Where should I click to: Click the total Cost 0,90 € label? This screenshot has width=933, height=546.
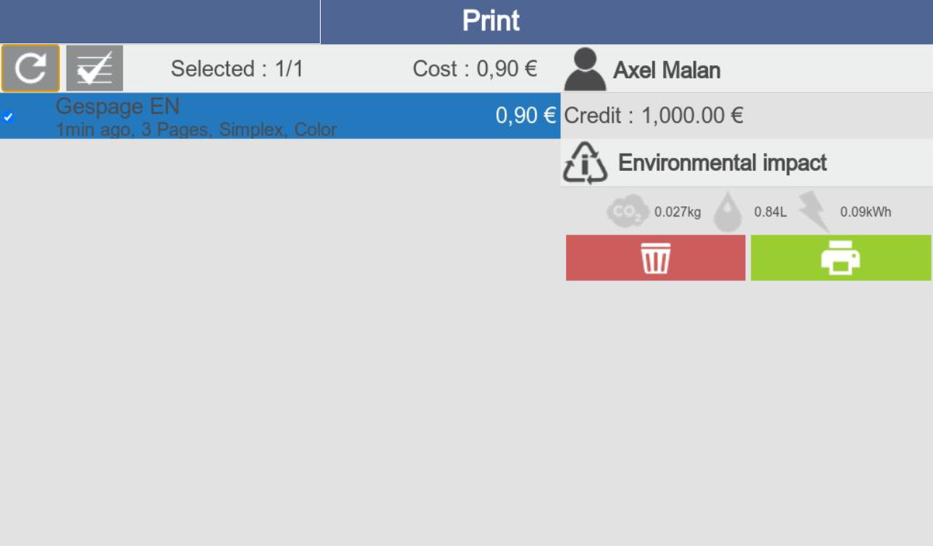click(474, 69)
